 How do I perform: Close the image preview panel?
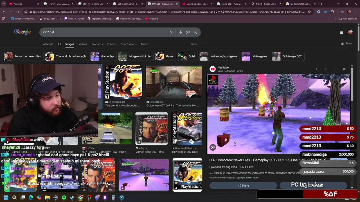coord(344,69)
